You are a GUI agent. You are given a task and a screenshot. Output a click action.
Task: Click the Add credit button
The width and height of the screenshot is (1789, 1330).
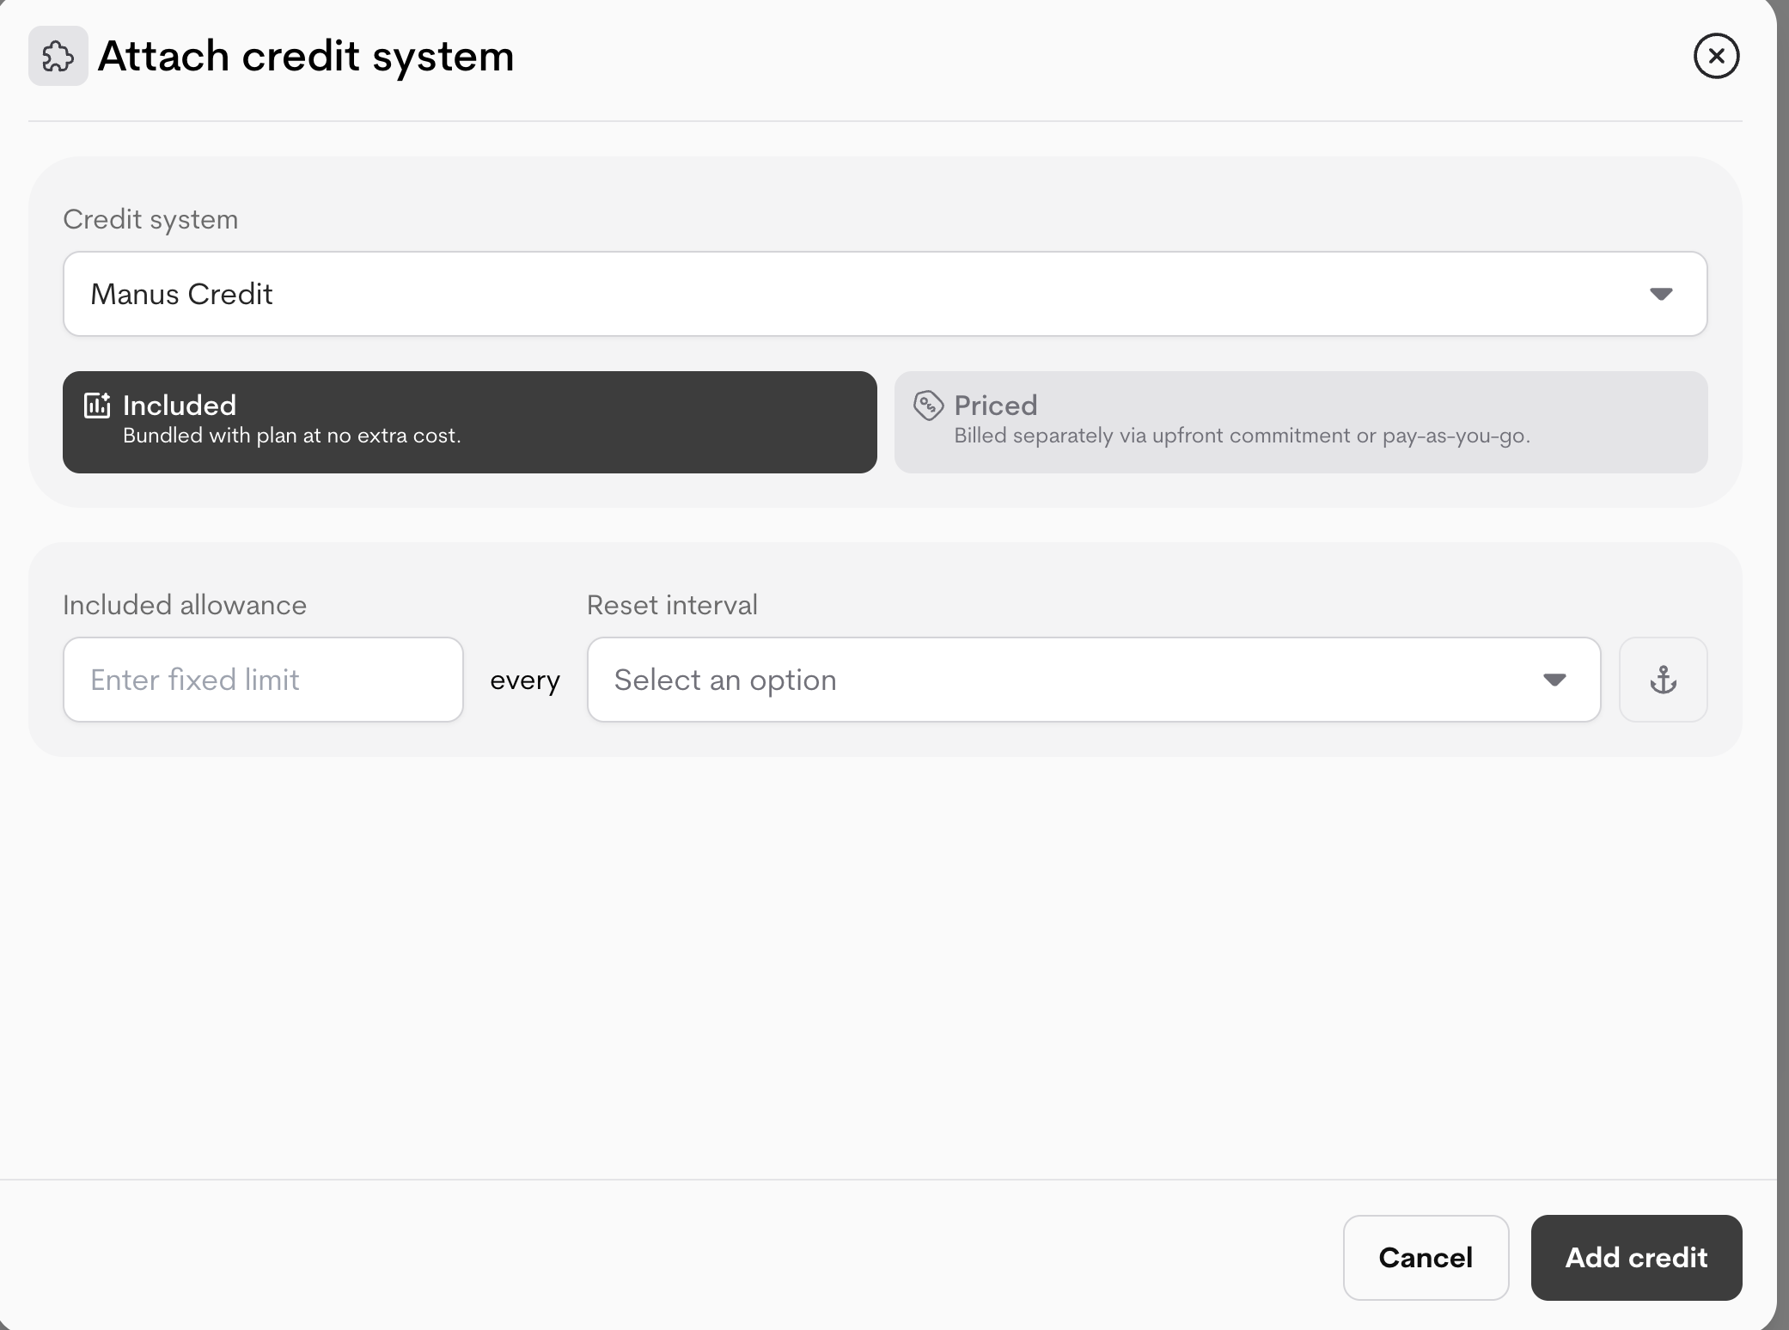[1635, 1257]
